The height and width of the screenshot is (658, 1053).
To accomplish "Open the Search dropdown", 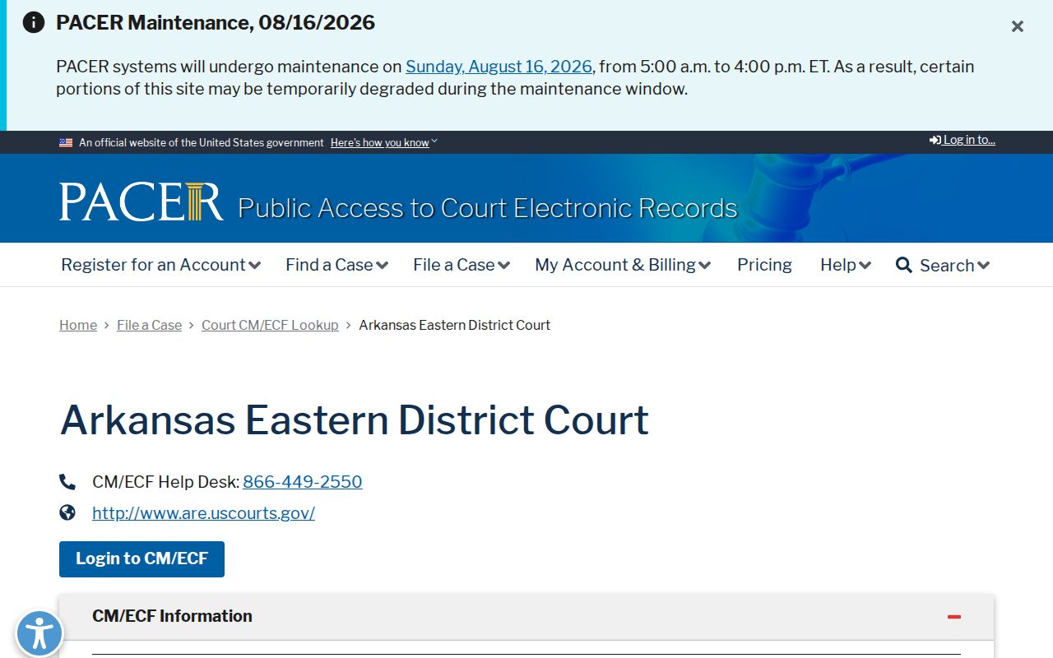I will tap(943, 265).
